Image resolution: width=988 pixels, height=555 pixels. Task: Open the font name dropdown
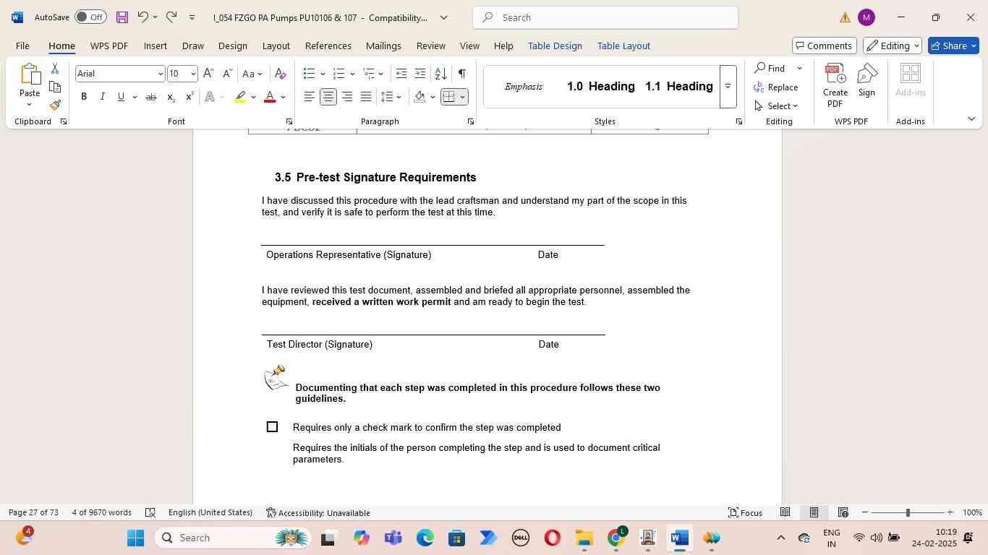tap(160, 74)
